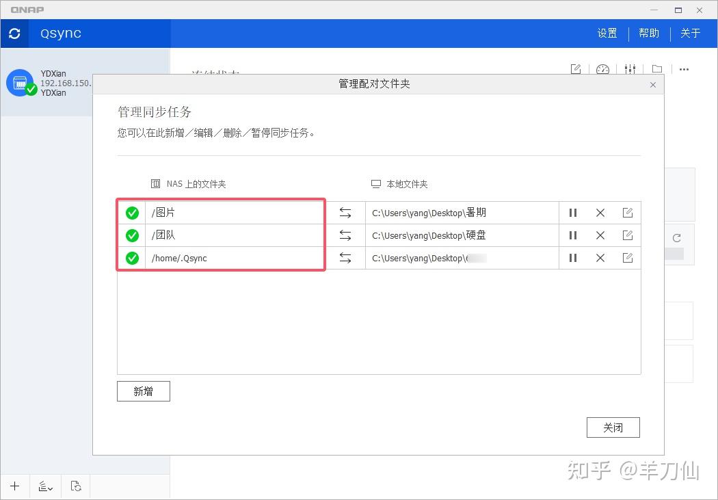Open the sort options dropdown at bottom
718x500 pixels.
(x=45, y=486)
